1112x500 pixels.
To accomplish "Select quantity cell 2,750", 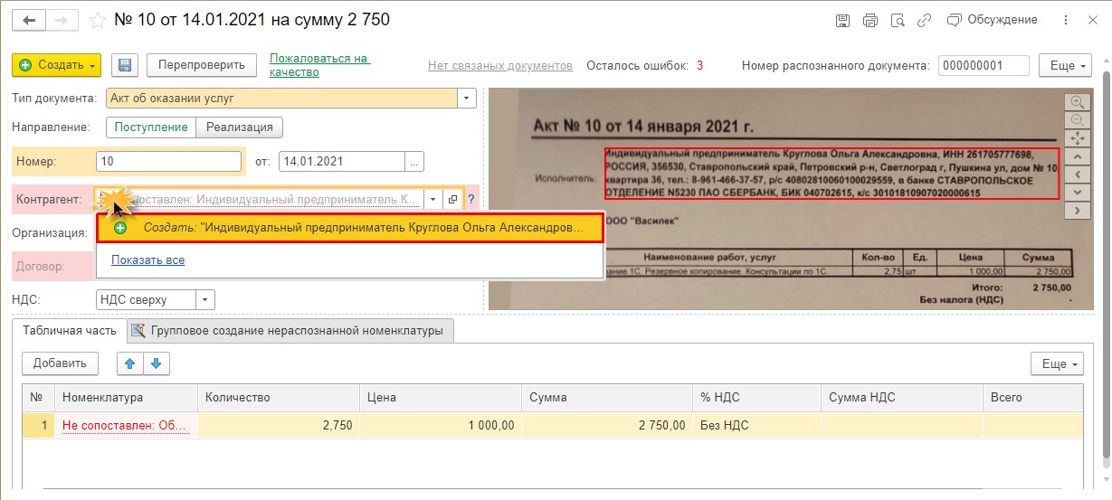I will tap(279, 425).
